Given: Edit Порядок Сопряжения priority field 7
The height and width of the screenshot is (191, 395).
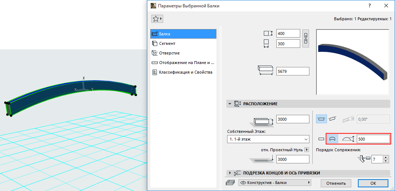Looking at the screenshot, I should click(377, 159).
